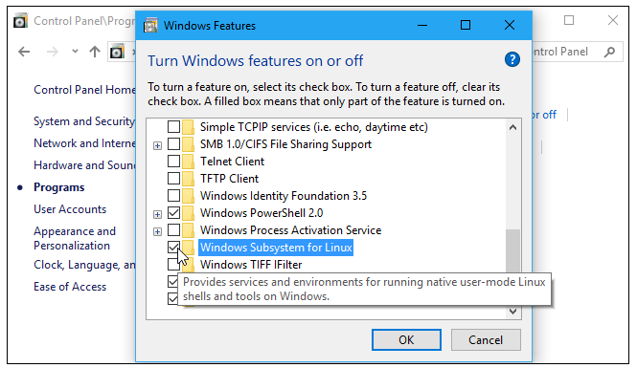Click the blue help question mark icon

point(512,59)
